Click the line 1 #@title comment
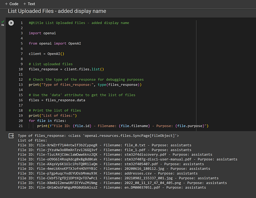The width and height of the screenshot is (256, 198). coord(79,23)
